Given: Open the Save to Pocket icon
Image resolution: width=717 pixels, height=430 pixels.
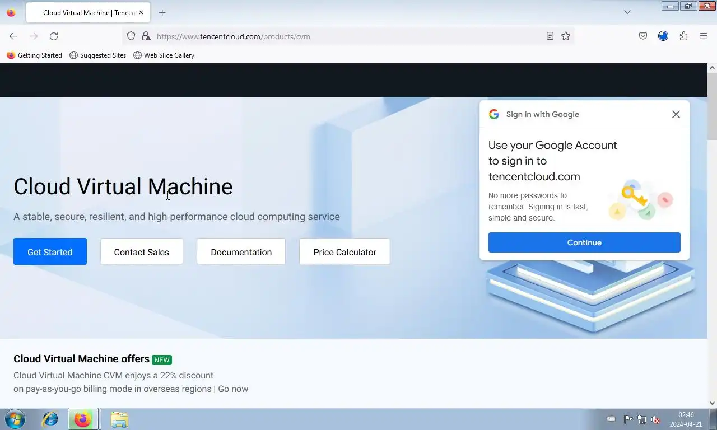Looking at the screenshot, I should point(643,36).
